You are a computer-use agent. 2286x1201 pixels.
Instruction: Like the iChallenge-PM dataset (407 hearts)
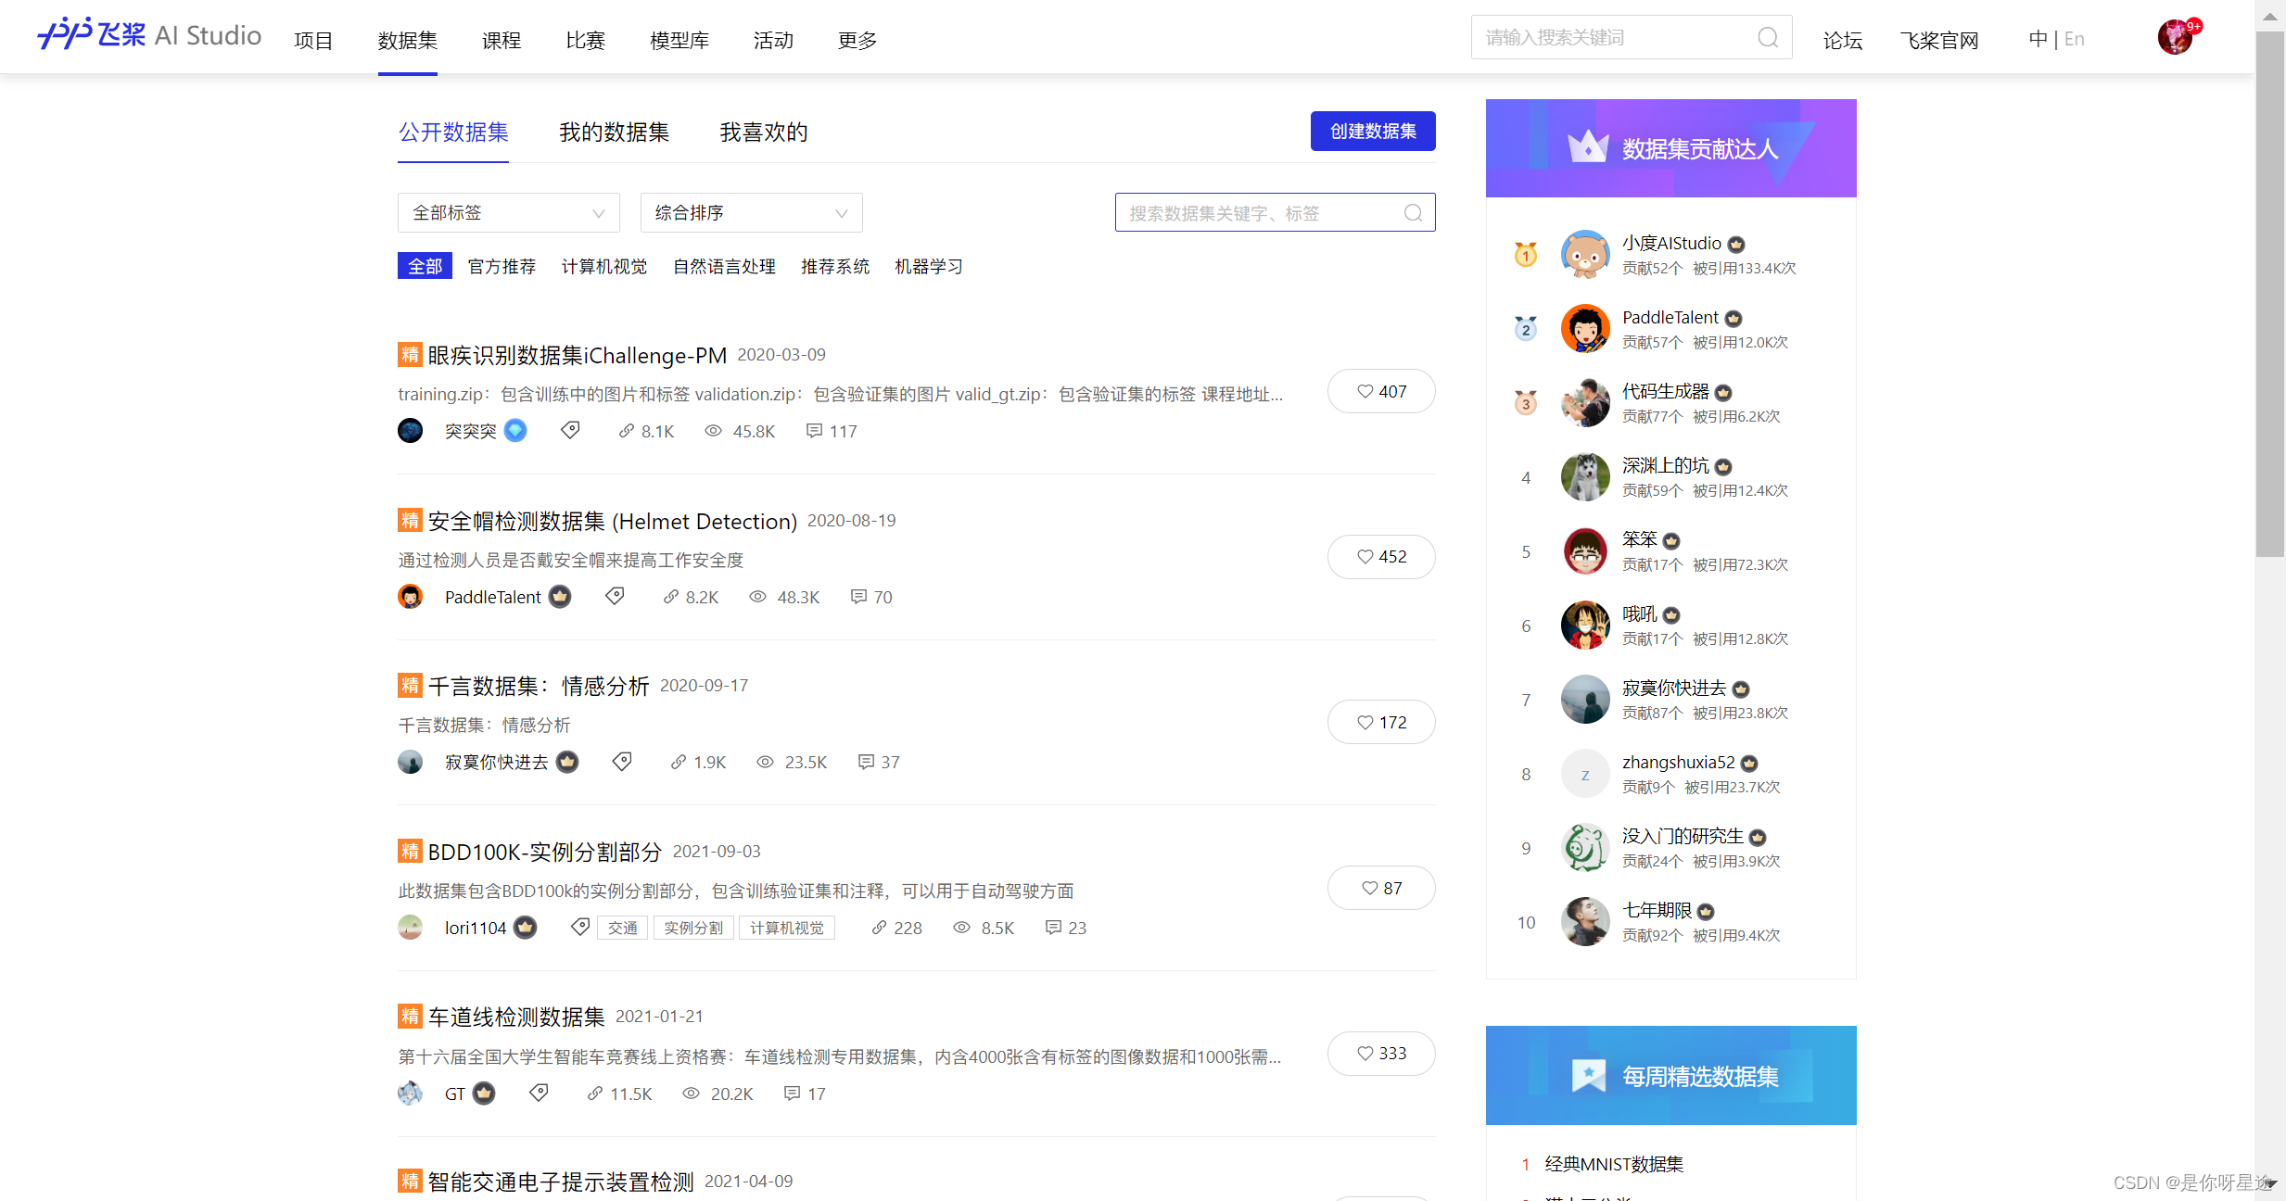[1381, 391]
